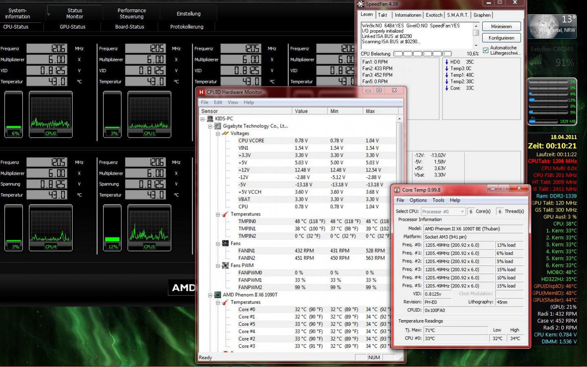This screenshot has height=367, width=587.
Task: Click the moon weather gadget showing 13°
Action: click(552, 27)
